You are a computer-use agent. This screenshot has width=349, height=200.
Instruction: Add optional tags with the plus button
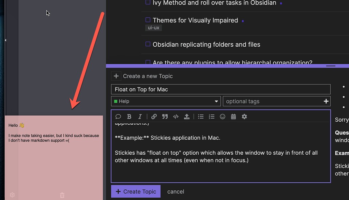click(326, 101)
